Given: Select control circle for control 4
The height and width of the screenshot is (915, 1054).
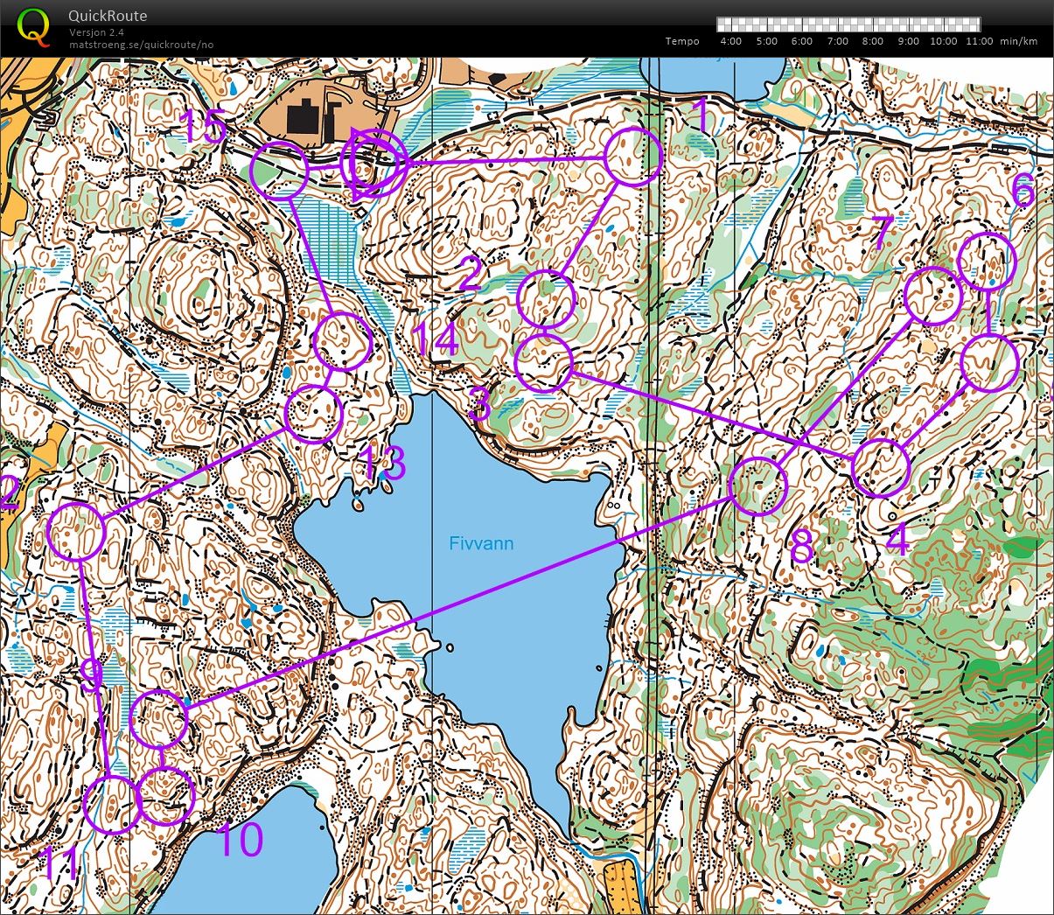Looking at the screenshot, I should (x=881, y=468).
